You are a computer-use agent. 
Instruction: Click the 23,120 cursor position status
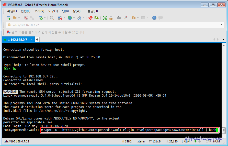pos(172,141)
